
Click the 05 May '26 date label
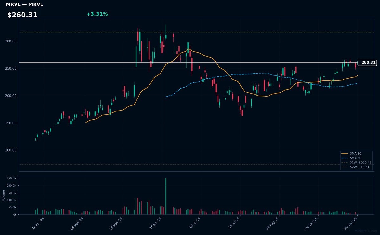77,223
